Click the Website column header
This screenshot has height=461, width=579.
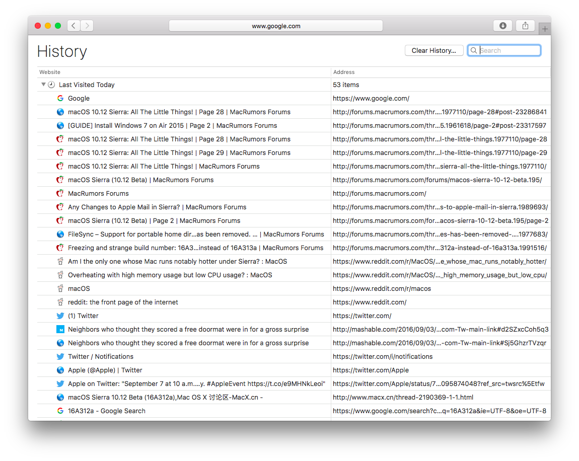[x=50, y=72]
